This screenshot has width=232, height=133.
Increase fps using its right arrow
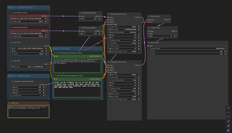175,36
